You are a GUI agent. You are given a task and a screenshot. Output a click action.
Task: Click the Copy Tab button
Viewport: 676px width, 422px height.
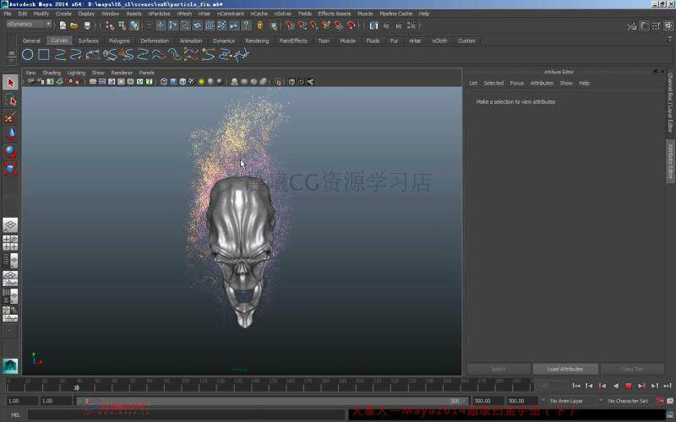[632, 369]
